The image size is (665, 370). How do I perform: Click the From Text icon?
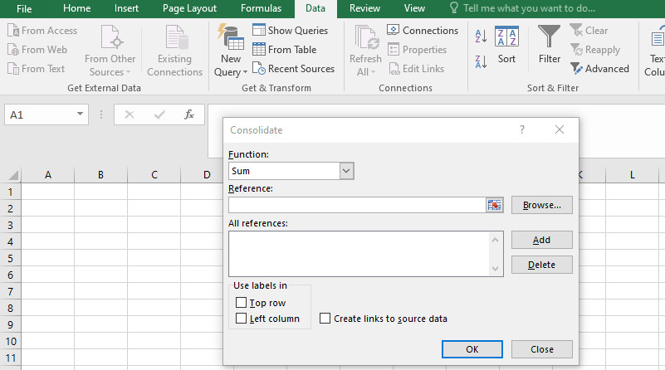point(13,69)
